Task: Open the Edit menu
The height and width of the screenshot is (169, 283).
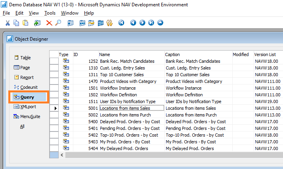Action: pyautogui.click(x=19, y=13)
